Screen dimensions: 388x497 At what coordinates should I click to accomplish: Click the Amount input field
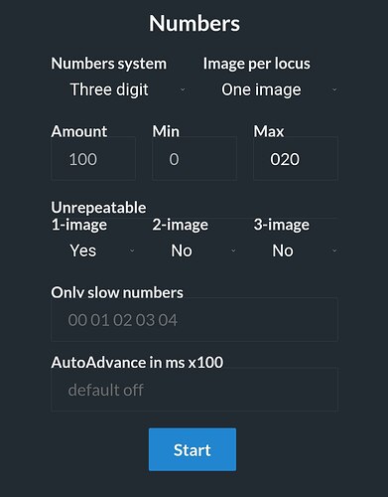93,158
